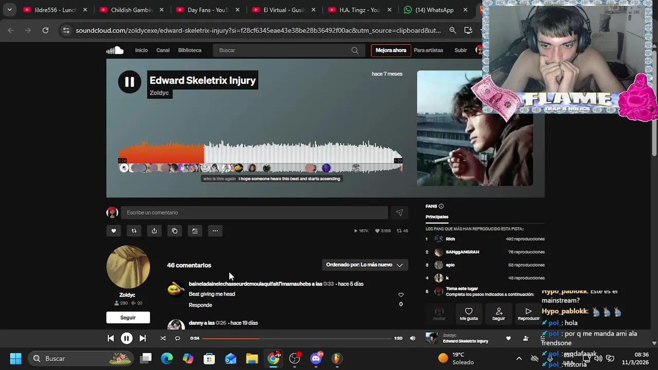This screenshot has height=370, width=658.
Task: Open FL Studio from the taskbar
Action: pyautogui.click(x=337, y=358)
